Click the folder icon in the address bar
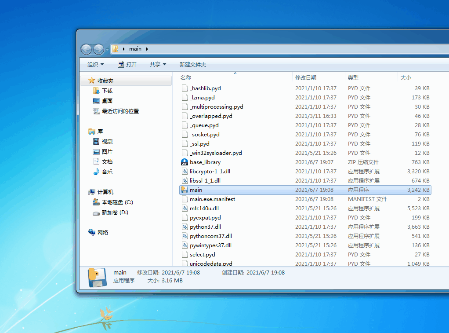This screenshot has width=449, height=333. coord(115,49)
